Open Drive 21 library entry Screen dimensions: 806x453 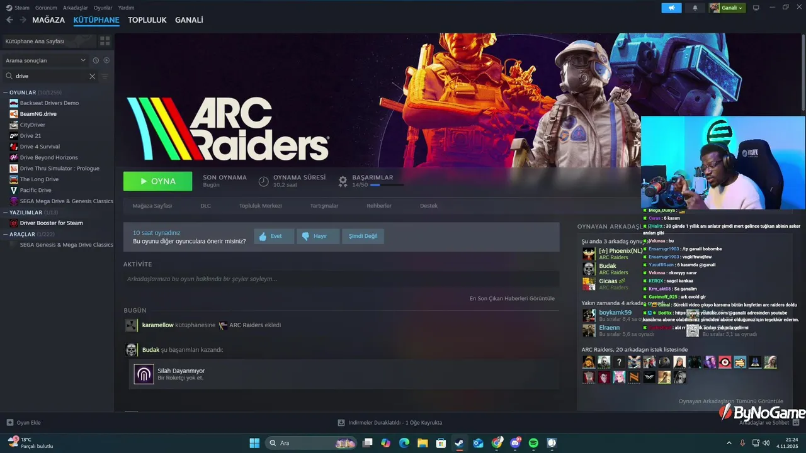click(30, 136)
